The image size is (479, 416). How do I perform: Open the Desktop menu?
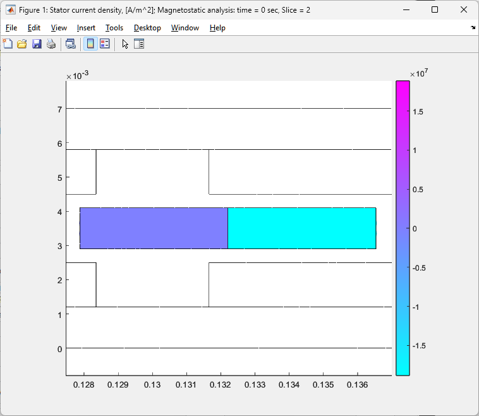coord(147,28)
